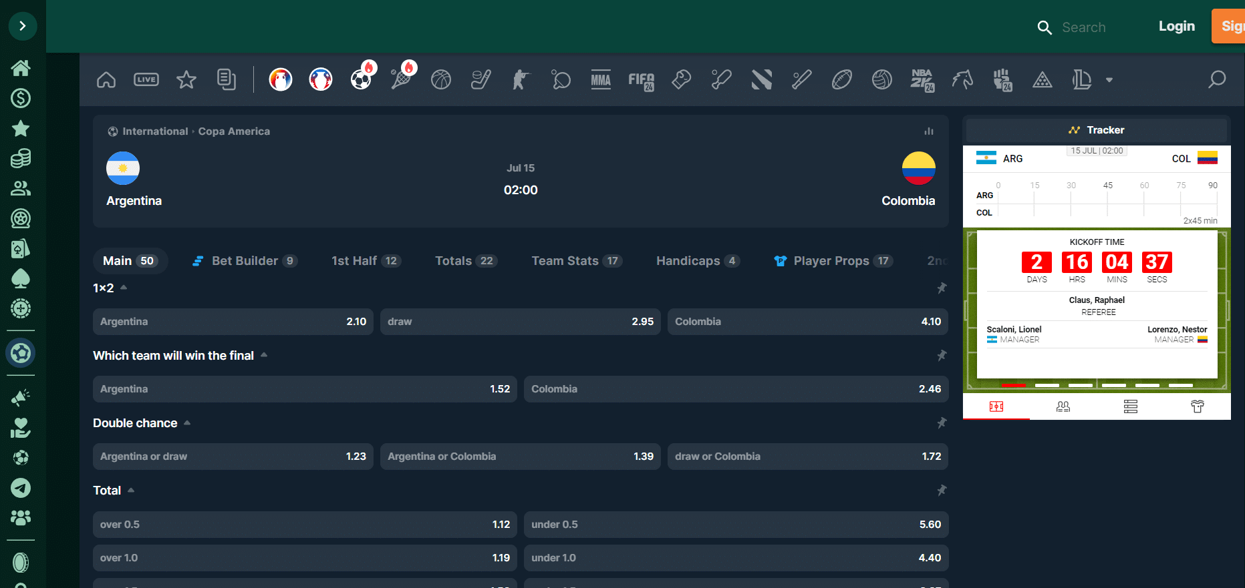The height and width of the screenshot is (588, 1245).
Task: Select the tennis racket sport icon
Action: (x=401, y=79)
